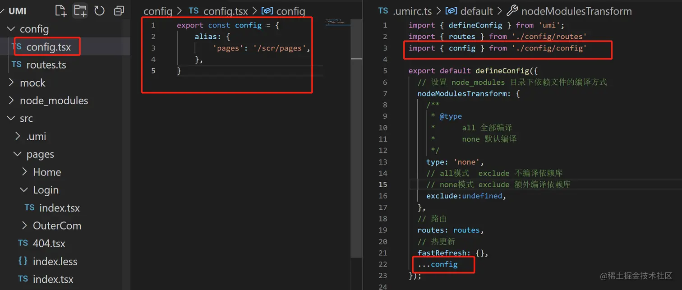Click the New Folder icon in explorer header
The image size is (682, 290).
click(80, 10)
